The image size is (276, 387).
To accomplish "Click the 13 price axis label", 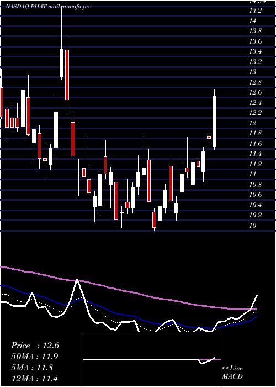I will point(253,72).
